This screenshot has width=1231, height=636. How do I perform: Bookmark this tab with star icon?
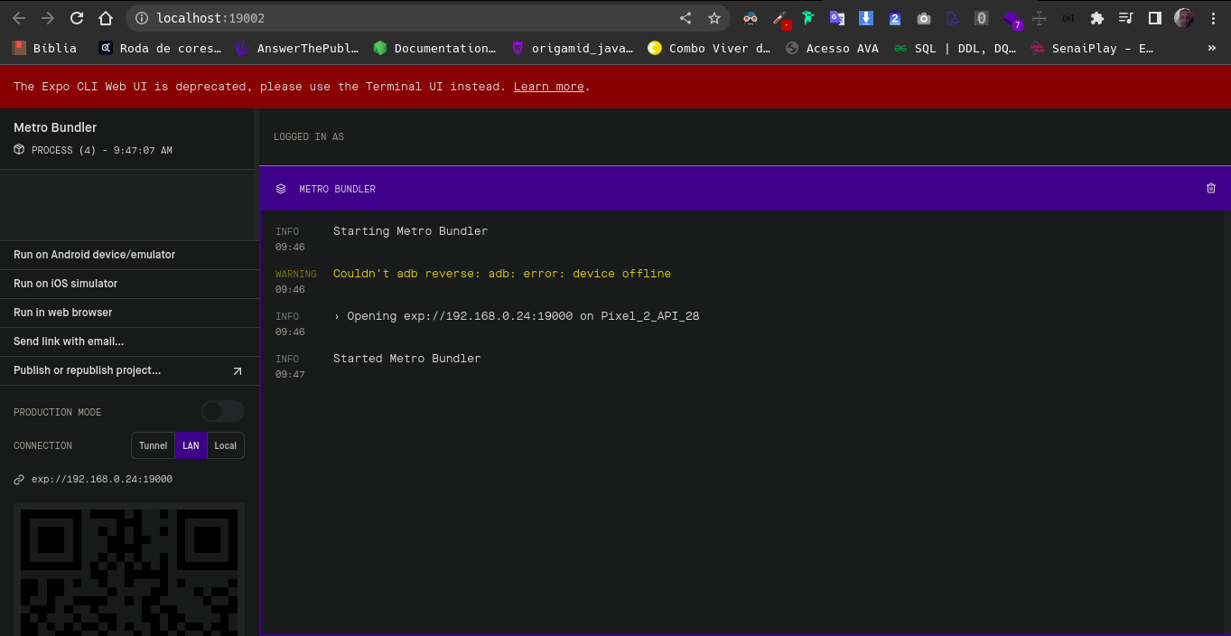tap(714, 18)
